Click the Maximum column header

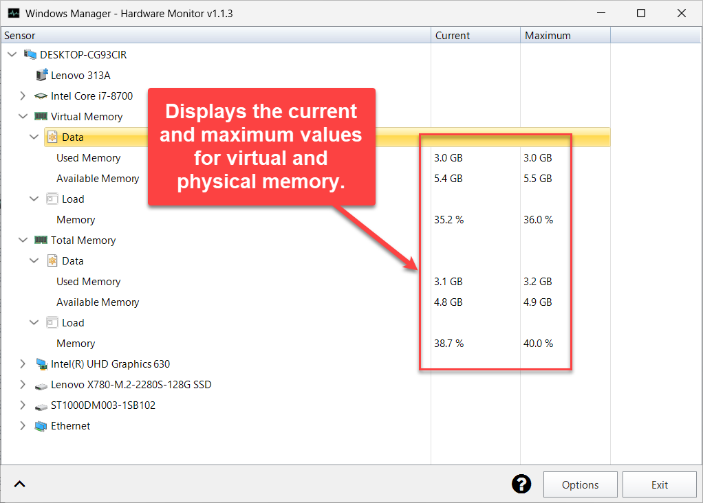coord(565,35)
